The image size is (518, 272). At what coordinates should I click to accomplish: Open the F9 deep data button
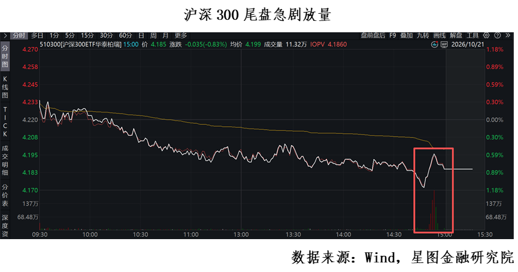click(392, 35)
